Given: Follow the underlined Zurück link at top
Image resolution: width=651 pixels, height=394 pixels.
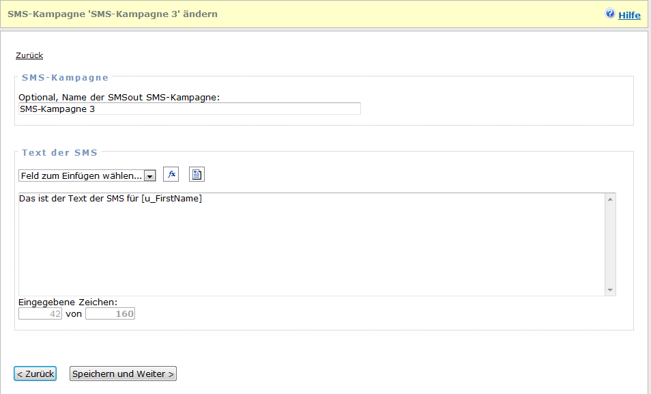Looking at the screenshot, I should click(x=29, y=55).
